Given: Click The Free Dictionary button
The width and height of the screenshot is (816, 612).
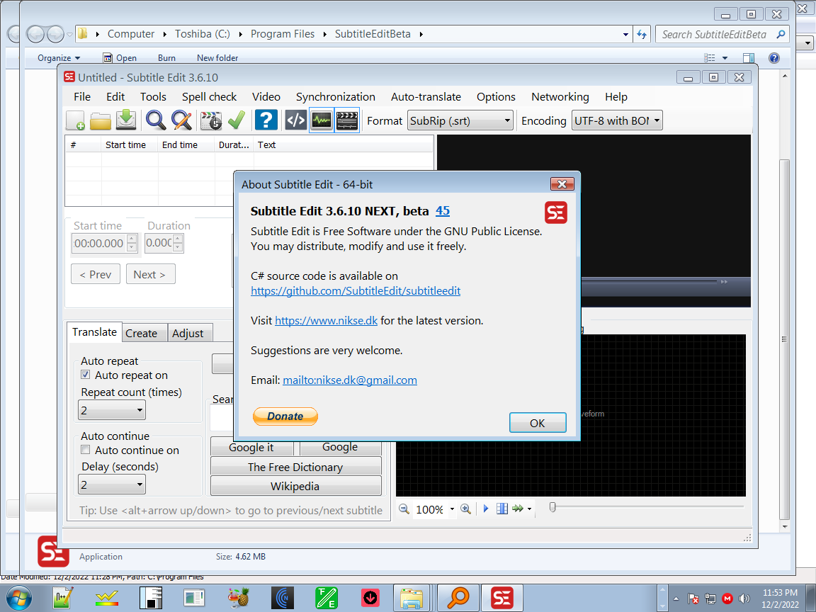Looking at the screenshot, I should coord(295,467).
